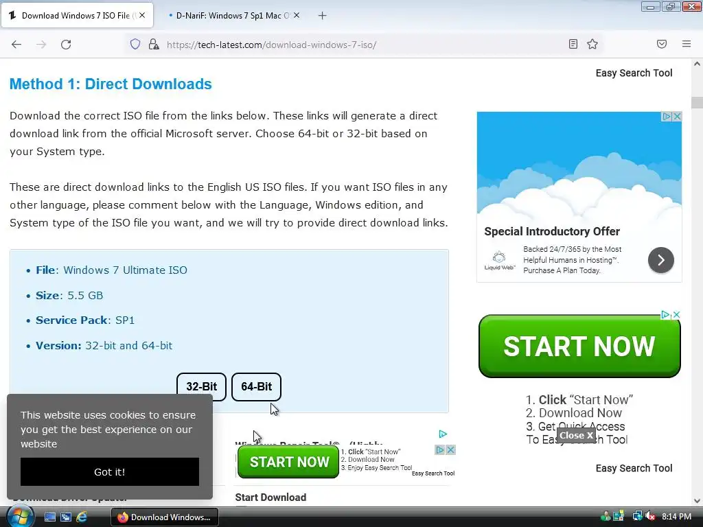Click the Service Pack: SP1 entry
This screenshot has width=703, height=527.
pyautogui.click(x=85, y=320)
